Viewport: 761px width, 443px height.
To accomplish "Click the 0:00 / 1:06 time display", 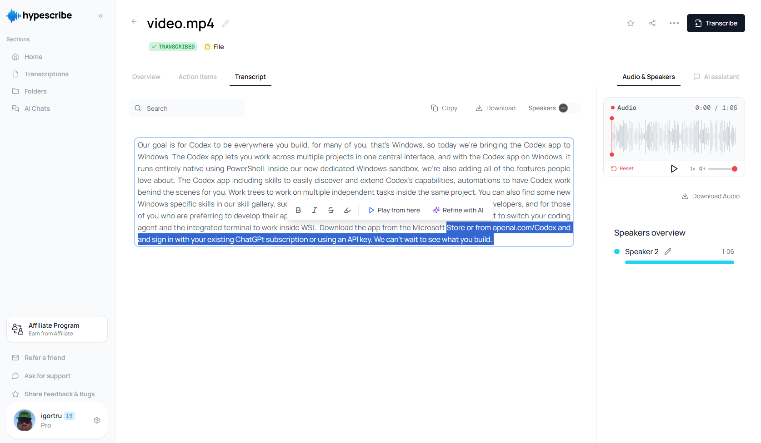I will (x=716, y=108).
